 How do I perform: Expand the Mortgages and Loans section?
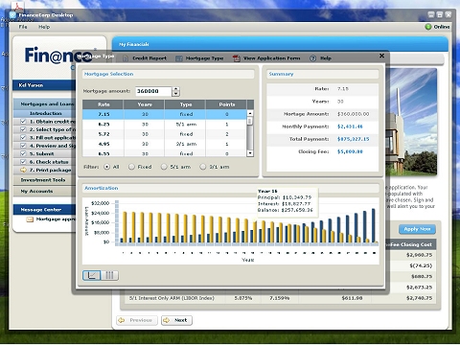click(45, 103)
